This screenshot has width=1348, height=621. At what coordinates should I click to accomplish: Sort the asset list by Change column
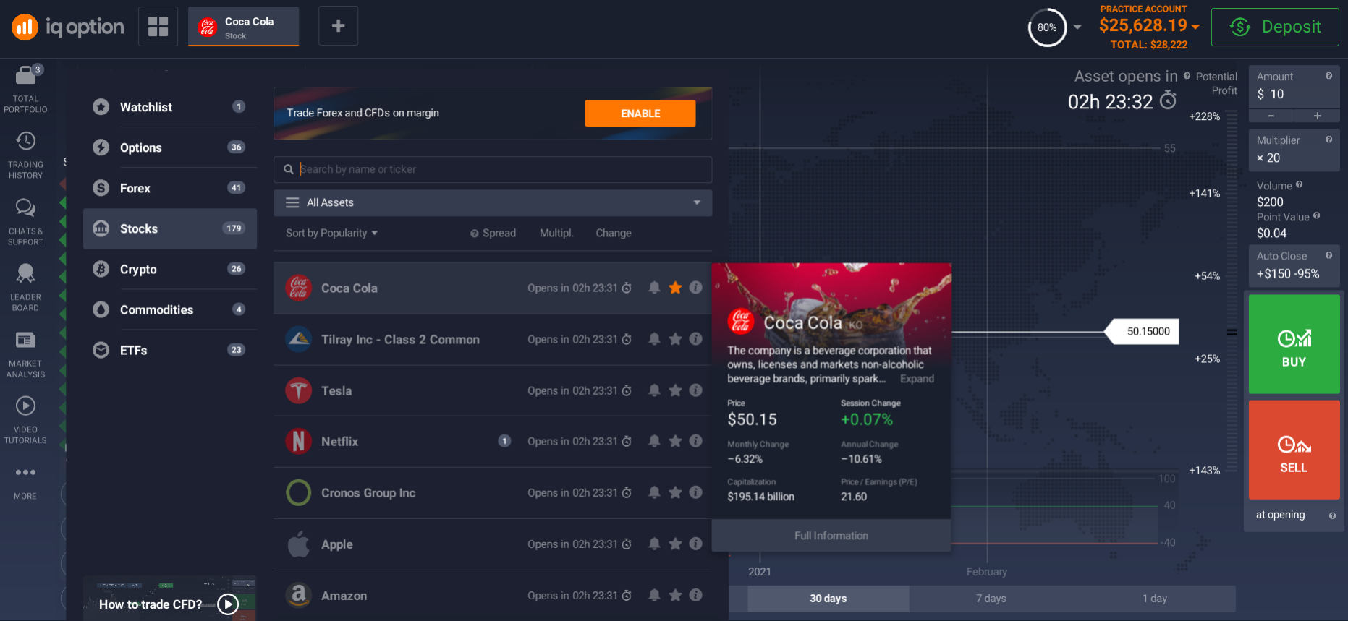(x=614, y=233)
